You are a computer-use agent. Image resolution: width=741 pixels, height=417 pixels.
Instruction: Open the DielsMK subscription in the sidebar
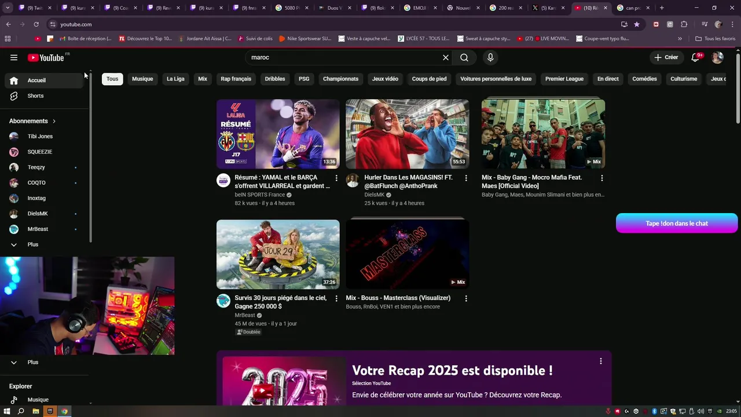point(45,214)
